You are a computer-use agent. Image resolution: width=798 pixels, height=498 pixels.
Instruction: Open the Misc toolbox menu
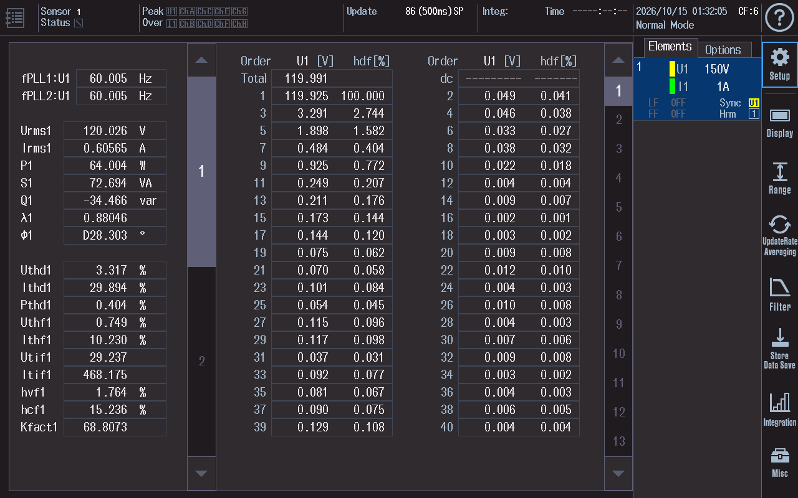779,463
